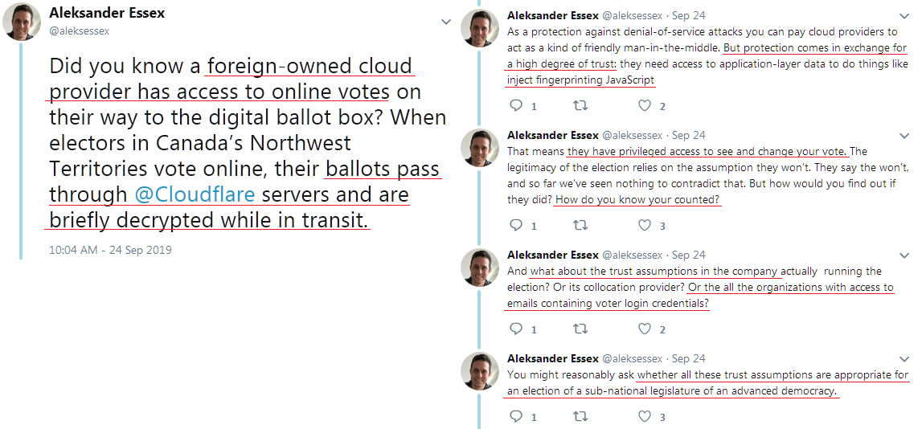Viewport: 922px width, 429px height.
Task: Open the chevron menu on "privileged access" tweet
Action: [x=904, y=135]
